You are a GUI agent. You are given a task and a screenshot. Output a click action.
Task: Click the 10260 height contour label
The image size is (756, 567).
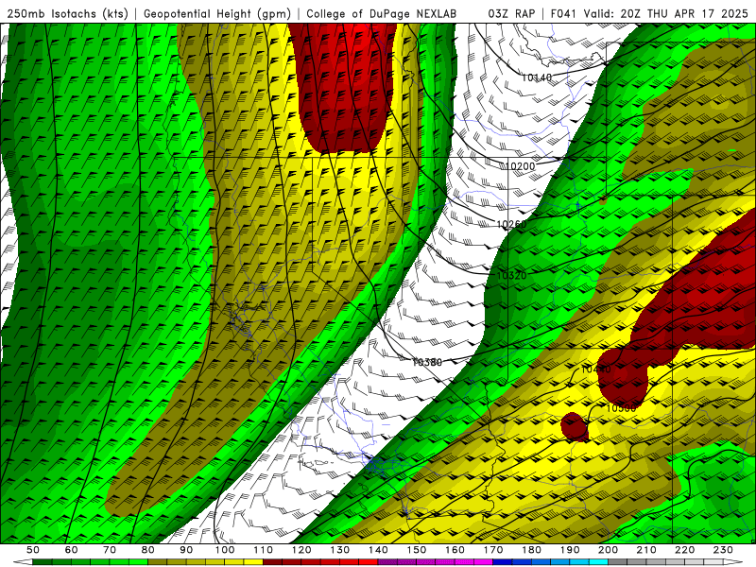511,224
